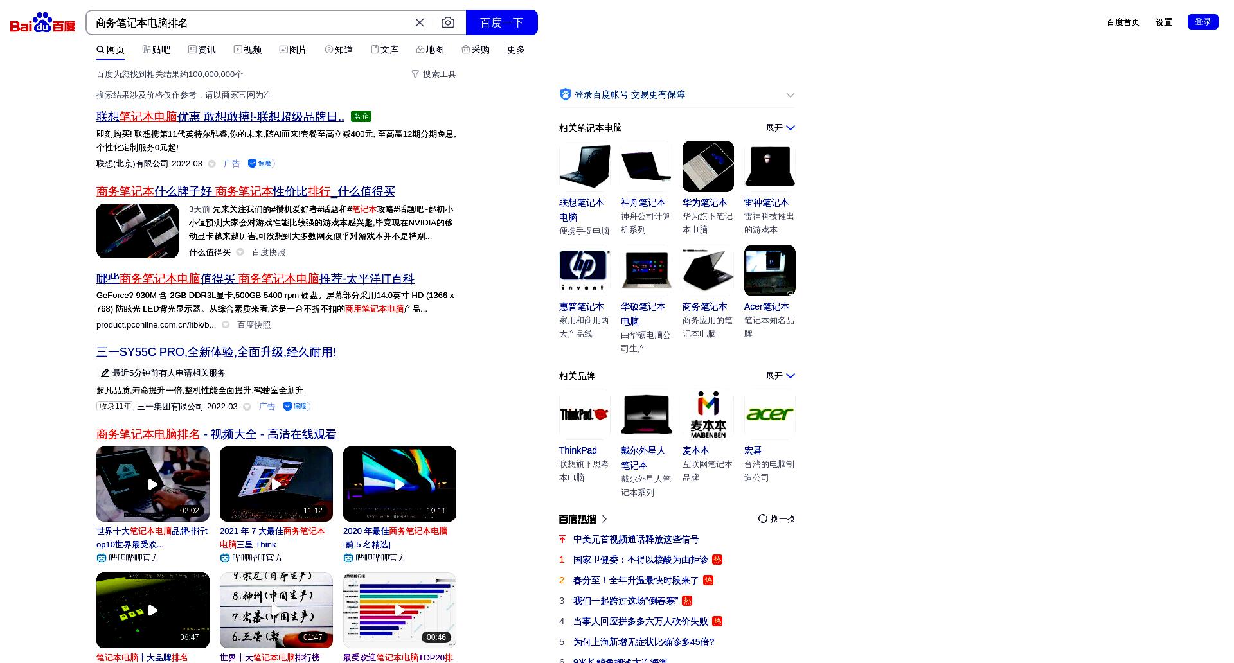Click the HP invent logo thumbnail

tap(585, 270)
